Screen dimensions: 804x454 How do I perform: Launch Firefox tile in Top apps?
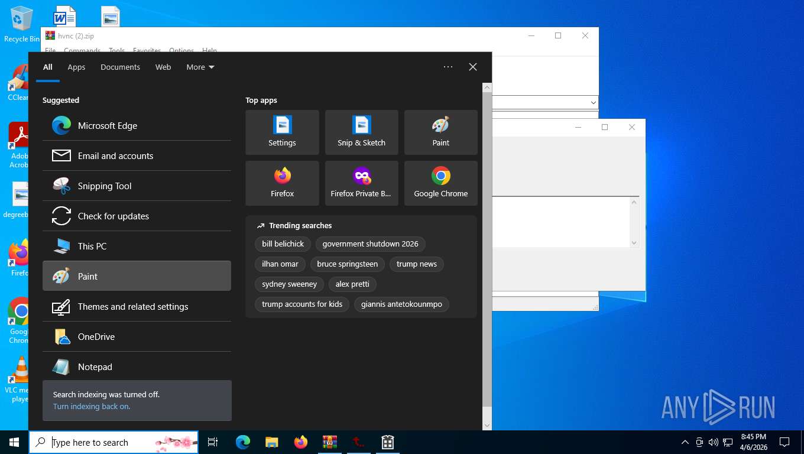282,183
